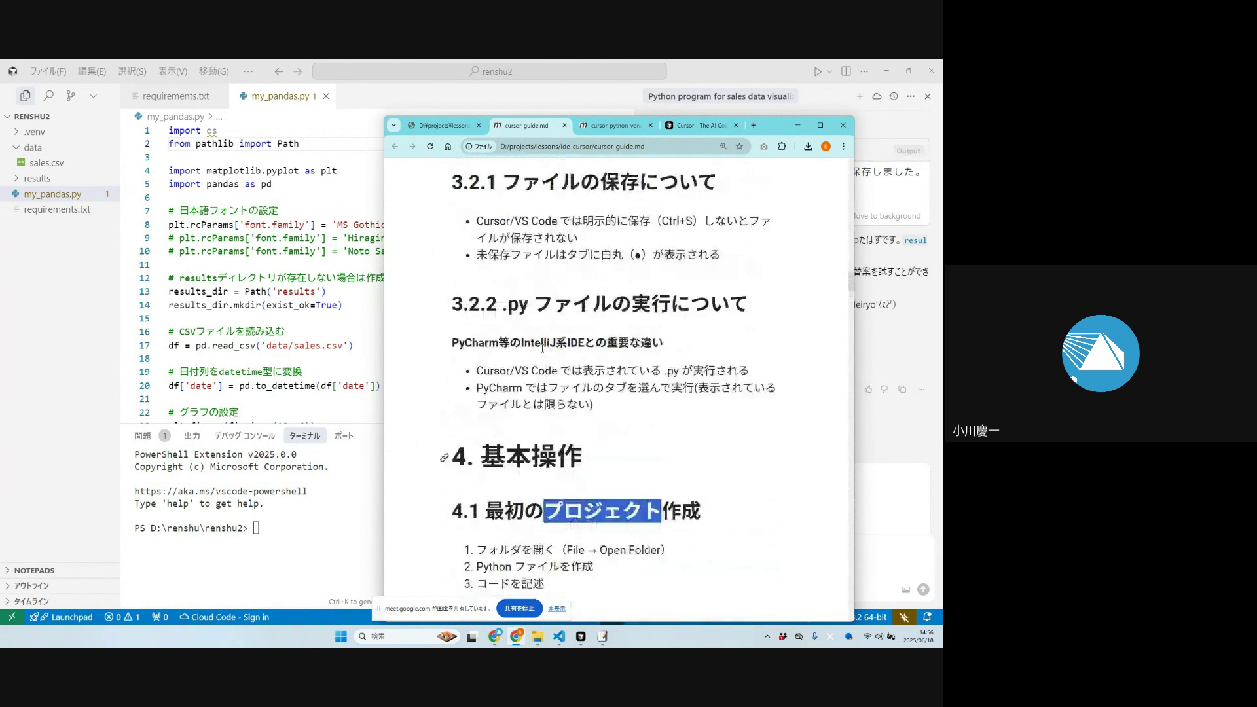
Task: Open the Source Control branch icon
Action: pos(71,96)
